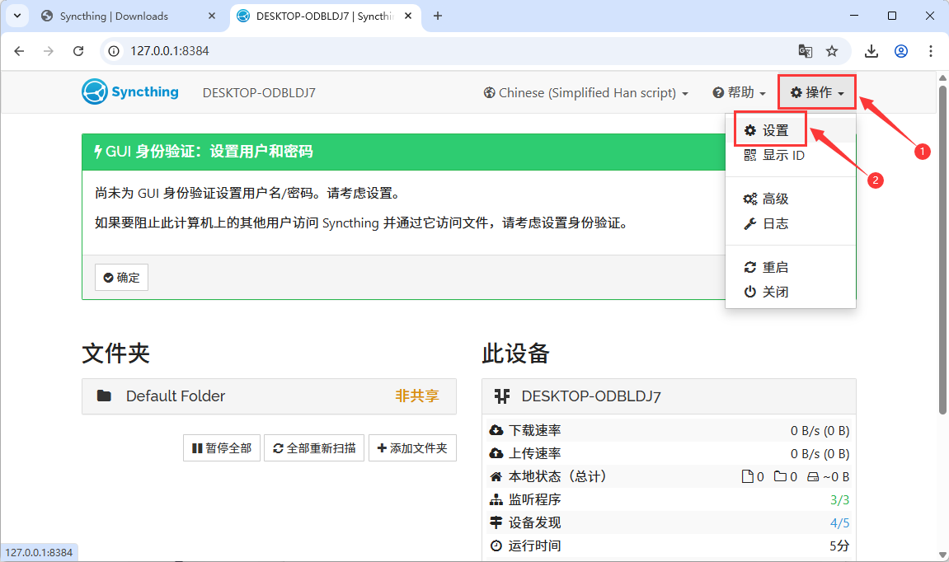Click the 添加文件夹 button
Viewport: 949px width, 562px height.
coord(412,447)
